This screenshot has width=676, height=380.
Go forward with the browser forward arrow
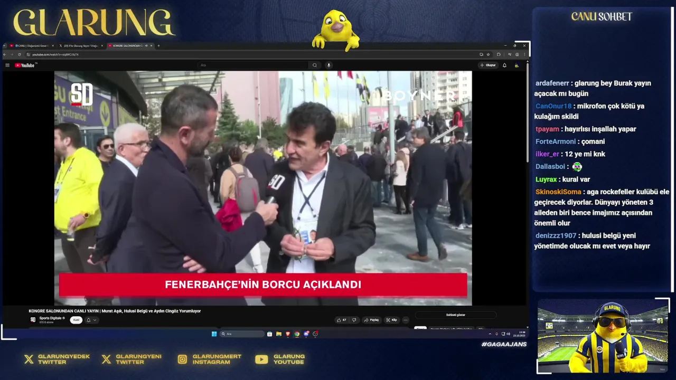tap(12, 54)
